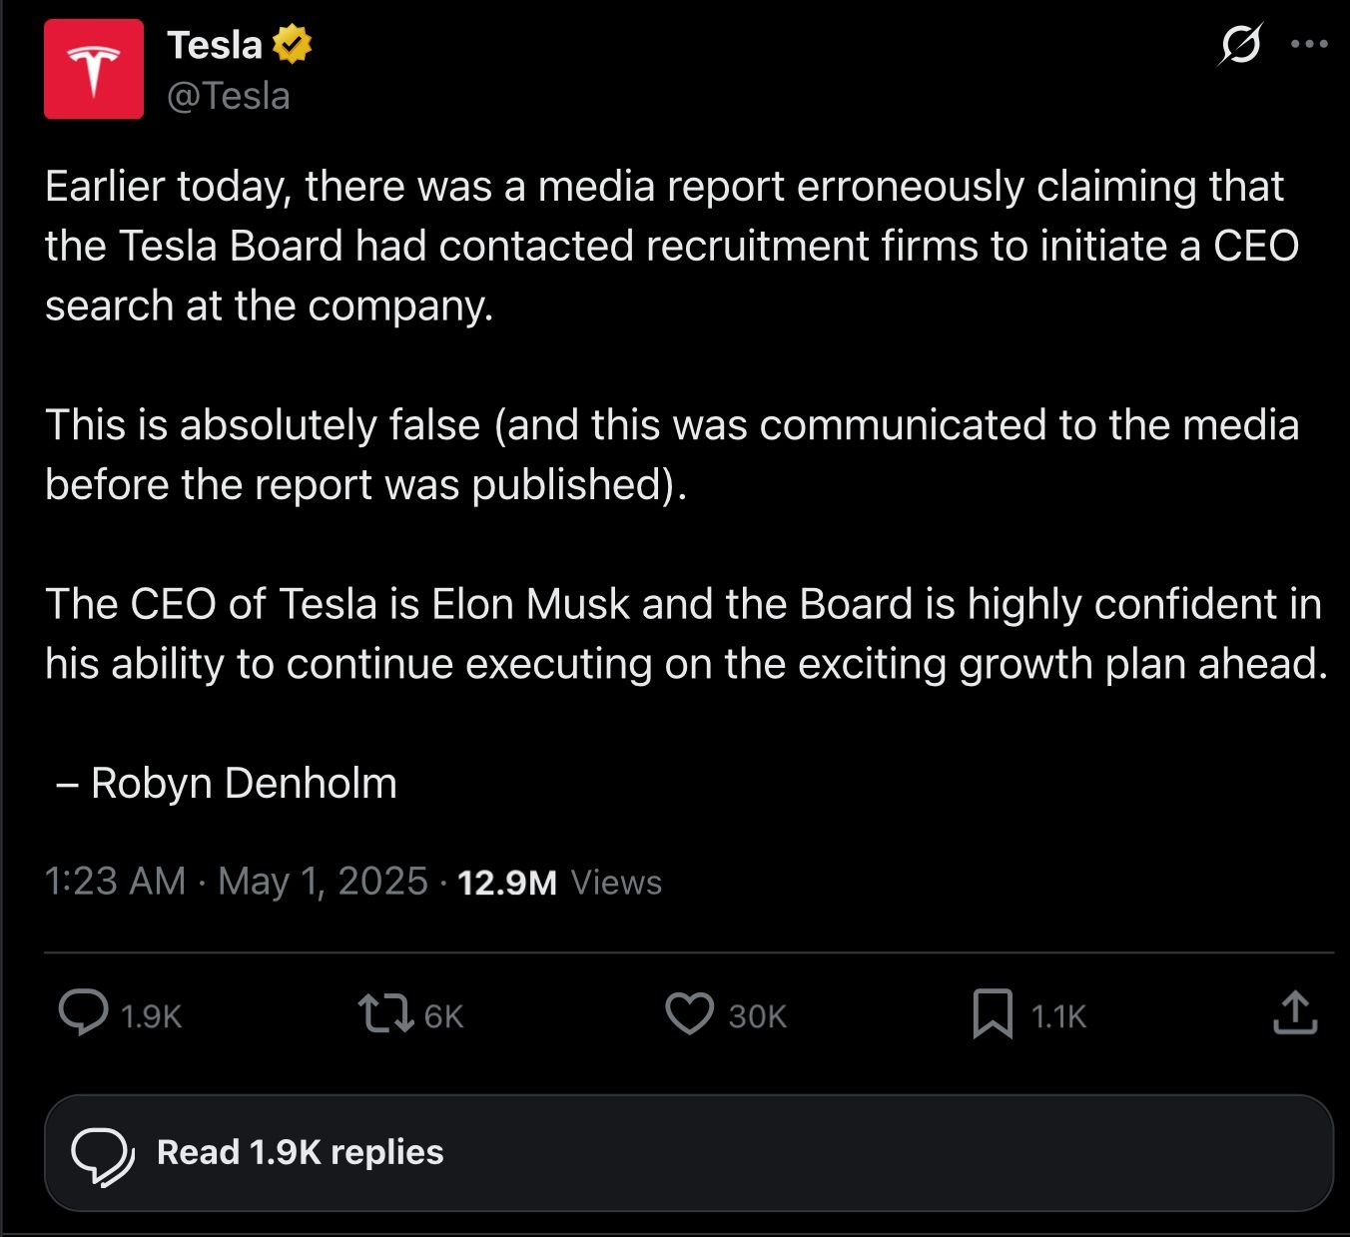The height and width of the screenshot is (1237, 1350).
Task: Click the reply speech bubble icon
Action: (84, 1012)
